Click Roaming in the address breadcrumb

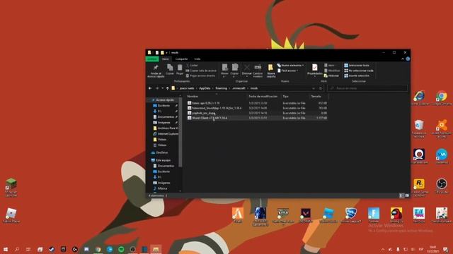pyautogui.click(x=221, y=88)
